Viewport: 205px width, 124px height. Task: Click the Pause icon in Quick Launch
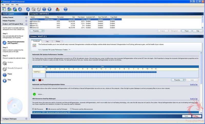pyautogui.click(x=5, y=75)
